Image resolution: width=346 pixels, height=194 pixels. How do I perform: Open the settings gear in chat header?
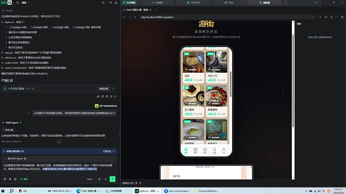coord(110,3)
